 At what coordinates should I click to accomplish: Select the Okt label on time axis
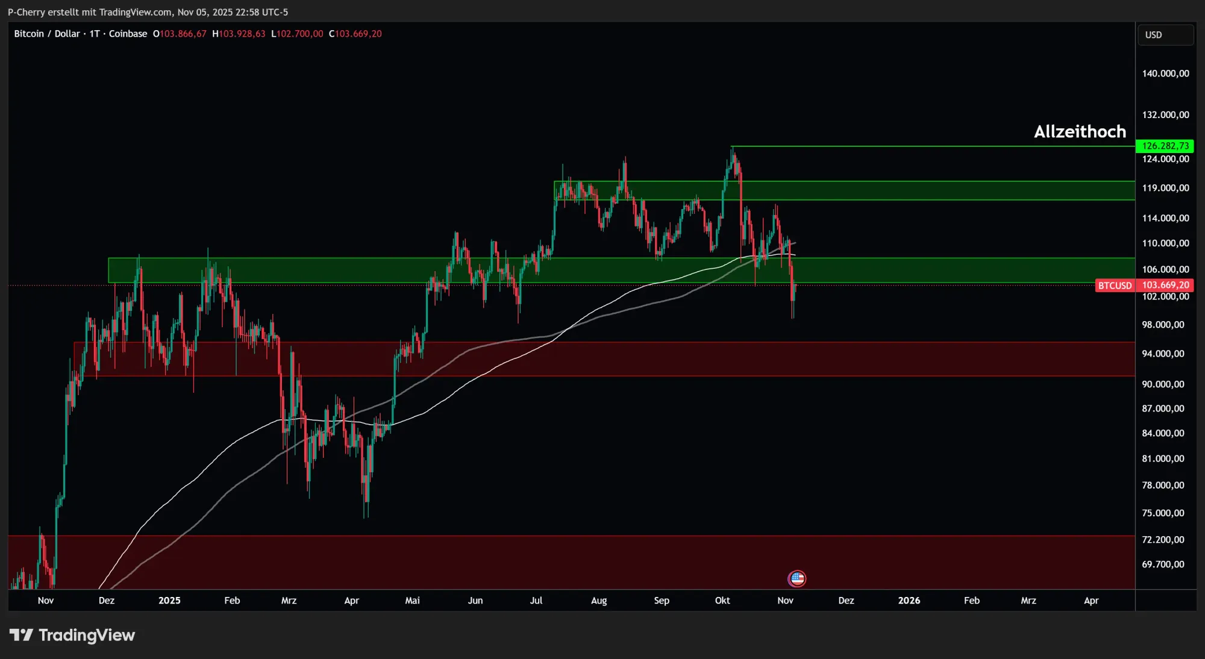[722, 601]
